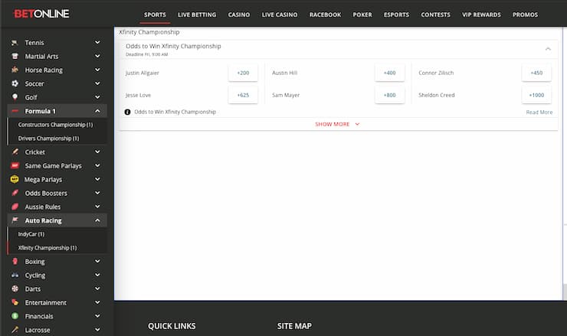Select the Cycling icon
Viewport: 567px width, 336px height.
[x=15, y=275]
